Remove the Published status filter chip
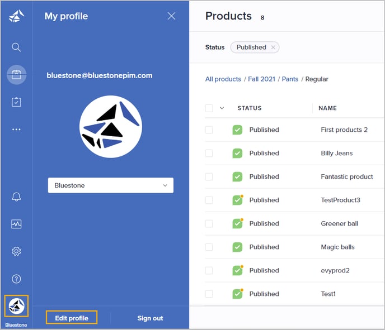Viewport: 385px width, 330px height. 273,47
